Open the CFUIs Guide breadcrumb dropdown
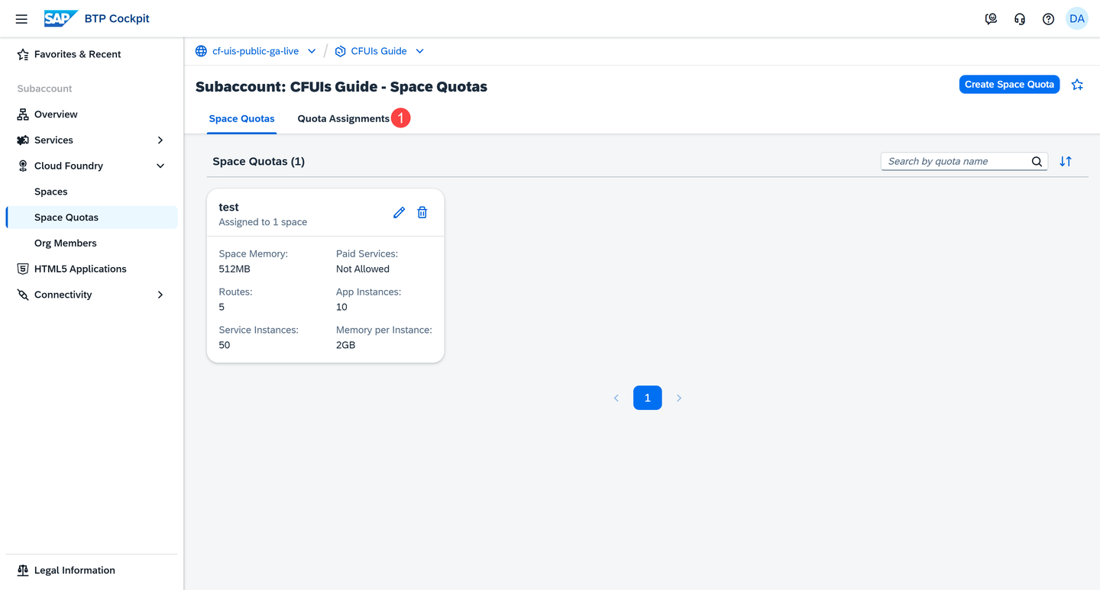This screenshot has height=590, width=1100. click(419, 51)
